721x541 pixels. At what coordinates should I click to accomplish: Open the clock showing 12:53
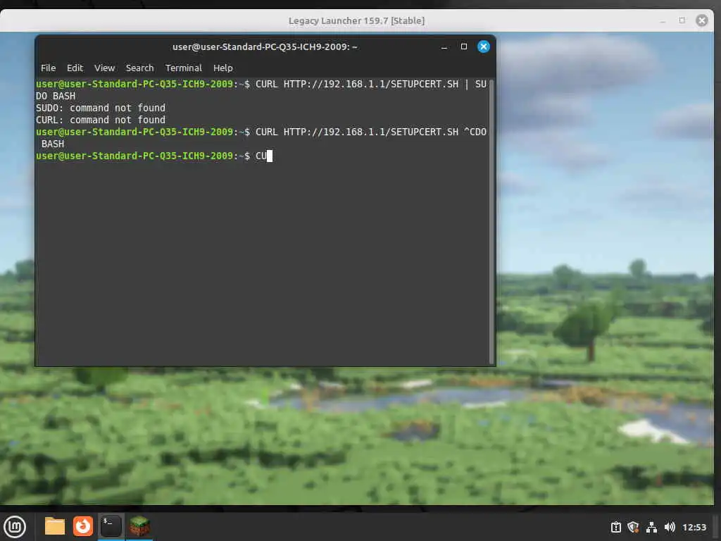click(694, 527)
